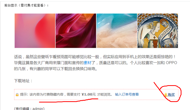This screenshot has height=110, width=190.
Task: Click the word OPPO in the paragraph
Action: 171,63
